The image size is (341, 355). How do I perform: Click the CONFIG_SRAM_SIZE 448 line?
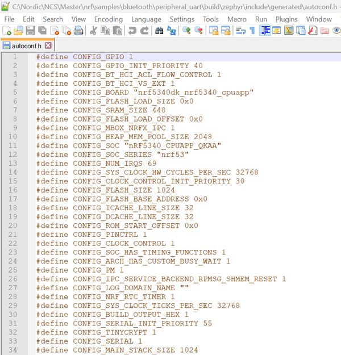(x=101, y=110)
